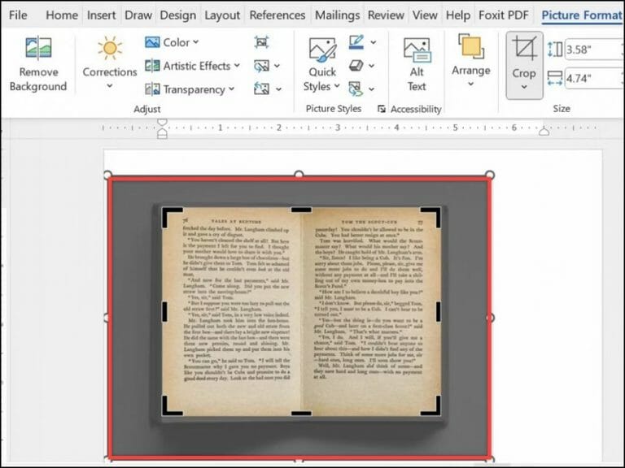Expand the Quick Styles dropdown arrow
Image resolution: width=625 pixels, height=468 pixels.
(x=337, y=85)
